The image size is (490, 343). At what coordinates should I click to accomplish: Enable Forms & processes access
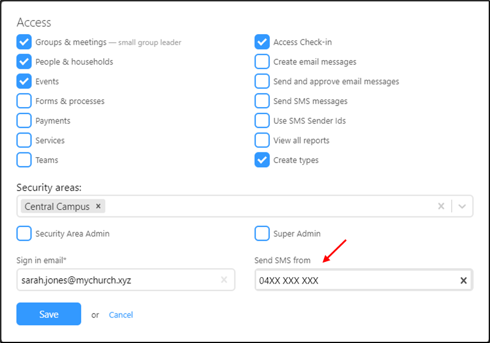pyautogui.click(x=24, y=101)
